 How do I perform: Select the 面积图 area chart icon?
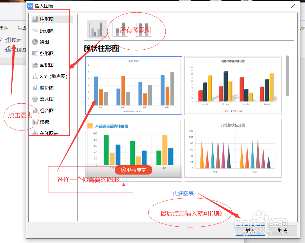(x=35, y=65)
